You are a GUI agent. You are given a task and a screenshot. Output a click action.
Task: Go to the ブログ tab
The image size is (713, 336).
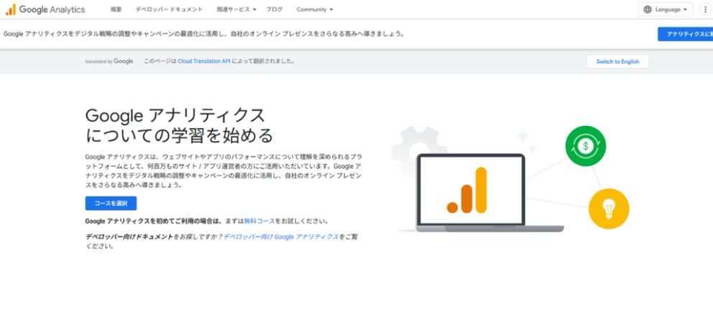tap(274, 9)
